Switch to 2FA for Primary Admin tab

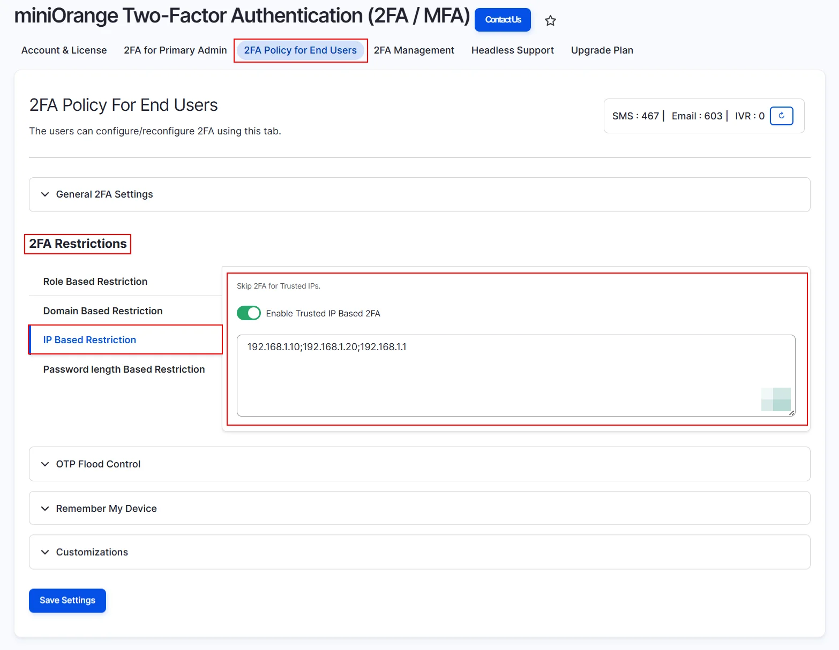175,50
